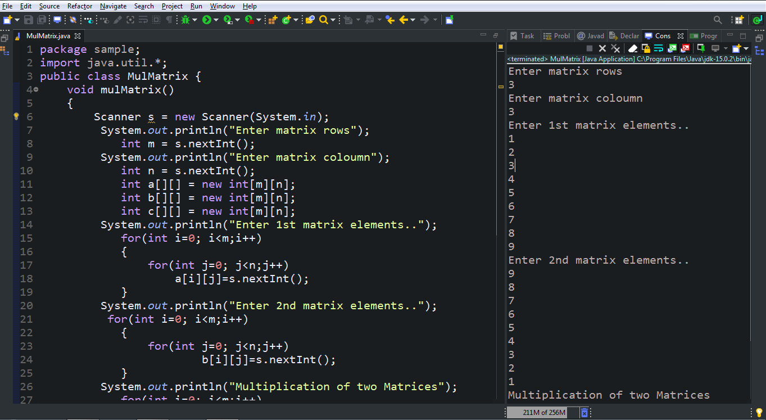766x420 pixels.
Task: Toggle Scroll Lock in the Console
Action: pyautogui.click(x=646, y=49)
